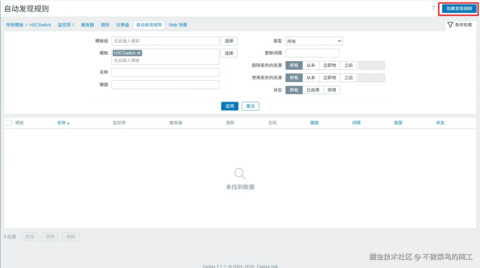Sort the table by 间隔 column
Screen dimensions: 480x268
356,123
